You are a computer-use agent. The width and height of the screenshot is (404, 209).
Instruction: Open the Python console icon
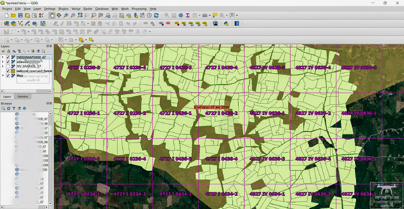click(226, 23)
